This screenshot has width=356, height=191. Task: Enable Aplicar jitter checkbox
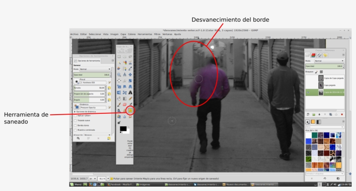[x=76, y=115]
